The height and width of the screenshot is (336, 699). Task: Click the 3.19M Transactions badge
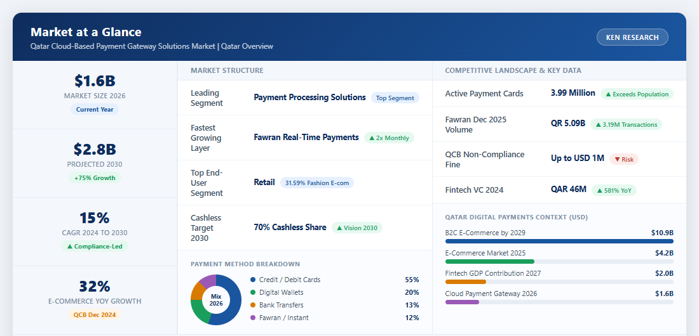627,125
